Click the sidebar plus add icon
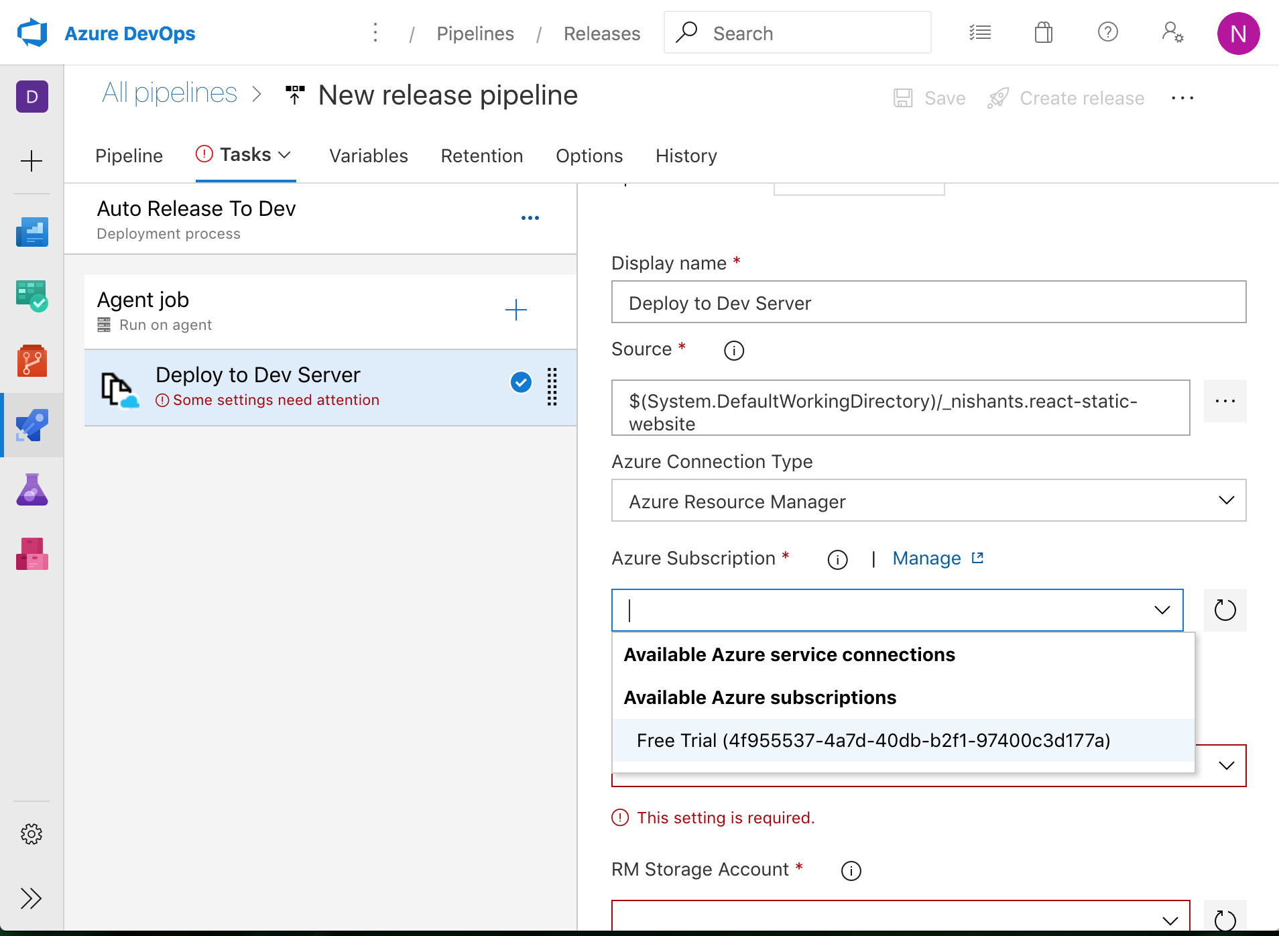The height and width of the screenshot is (936, 1279). [32, 161]
